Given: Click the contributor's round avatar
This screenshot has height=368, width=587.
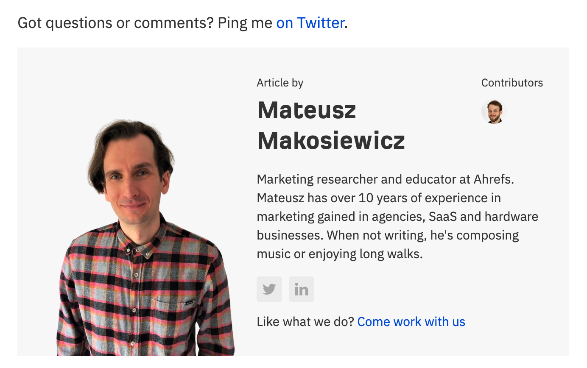Looking at the screenshot, I should 494,112.
